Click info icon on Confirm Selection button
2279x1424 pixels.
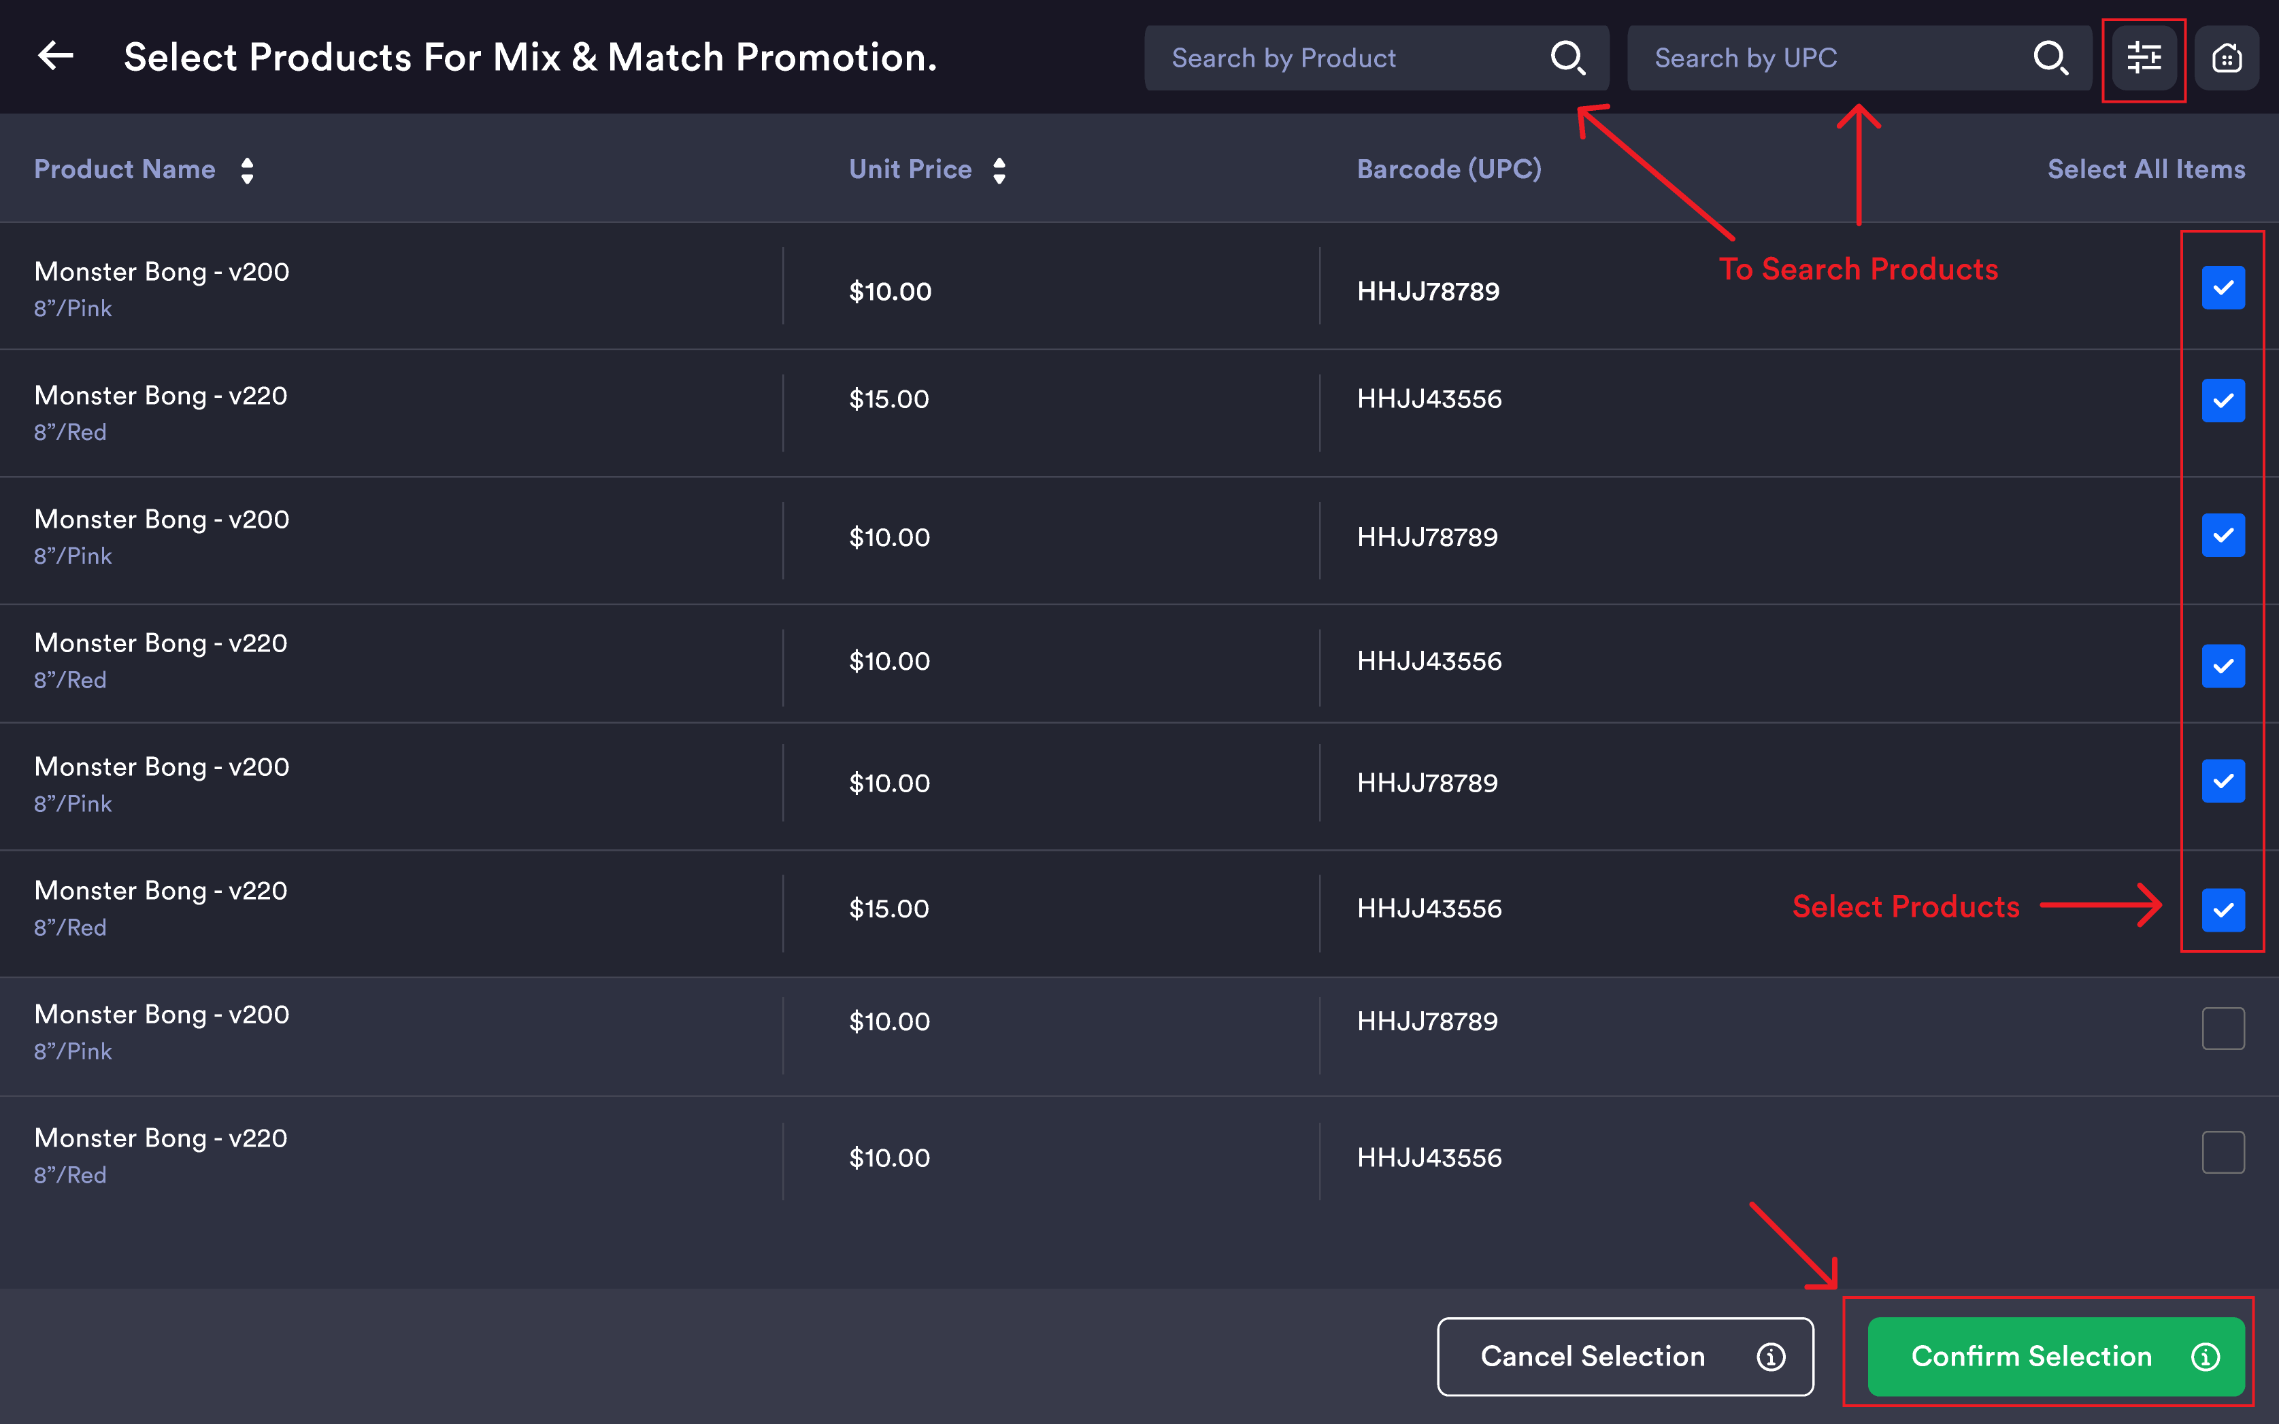pyautogui.click(x=2206, y=1356)
